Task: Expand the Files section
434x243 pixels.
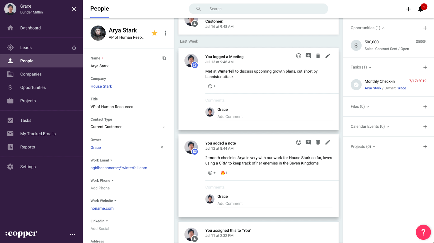Action: [368, 107]
